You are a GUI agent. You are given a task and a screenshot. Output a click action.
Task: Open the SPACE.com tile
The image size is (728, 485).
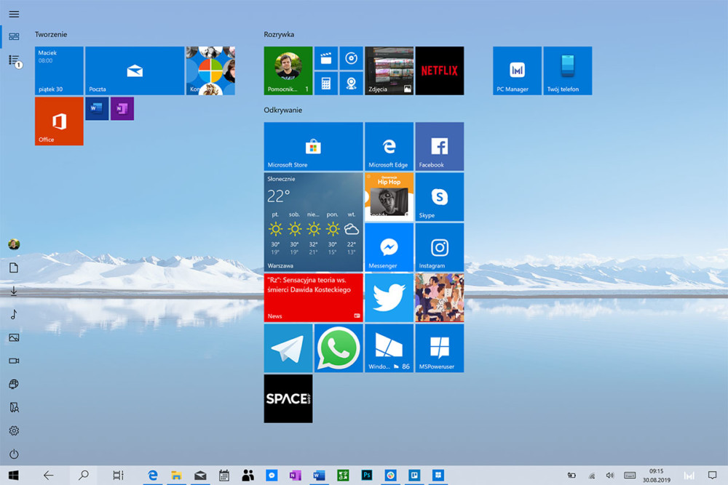click(x=288, y=398)
